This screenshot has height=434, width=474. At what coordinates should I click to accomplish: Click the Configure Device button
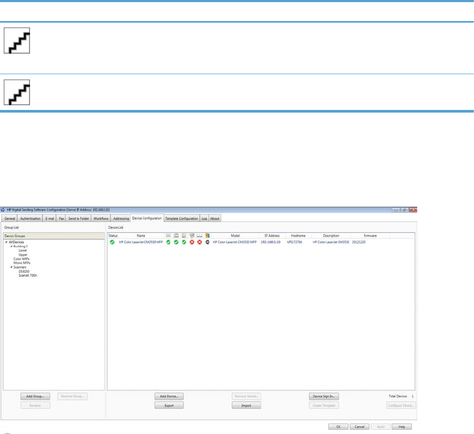coord(401,406)
